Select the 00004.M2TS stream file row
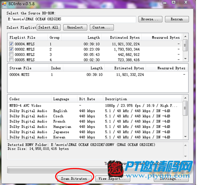 (97, 75)
